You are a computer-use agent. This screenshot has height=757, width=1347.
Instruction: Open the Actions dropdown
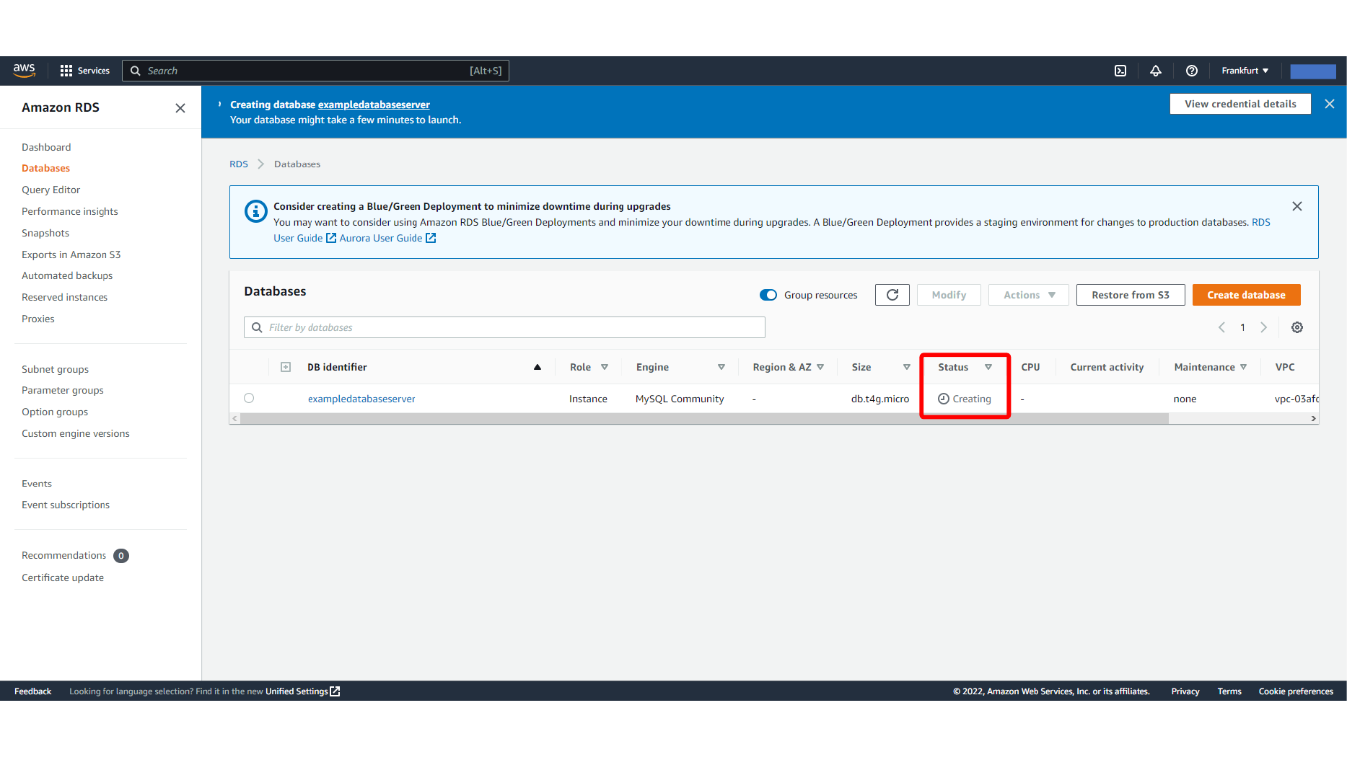coord(1029,295)
